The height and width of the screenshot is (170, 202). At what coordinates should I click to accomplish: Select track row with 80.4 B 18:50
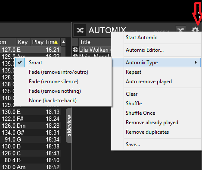point(30,160)
